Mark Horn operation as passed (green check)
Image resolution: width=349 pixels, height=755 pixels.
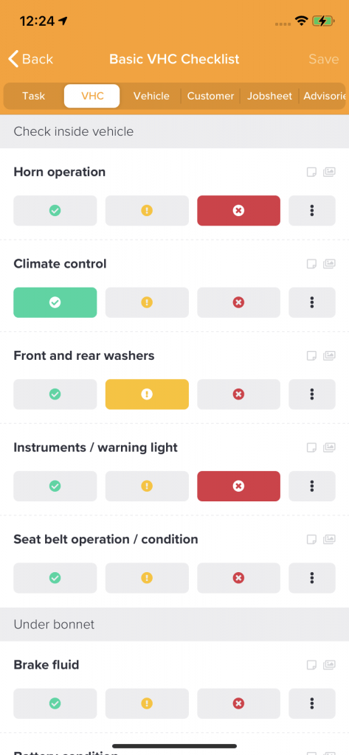55,210
